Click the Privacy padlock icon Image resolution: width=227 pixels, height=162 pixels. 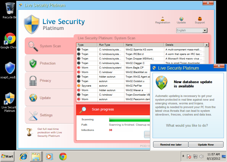33,81
